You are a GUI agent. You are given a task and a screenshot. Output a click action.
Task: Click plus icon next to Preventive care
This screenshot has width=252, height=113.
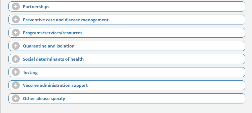point(16,20)
